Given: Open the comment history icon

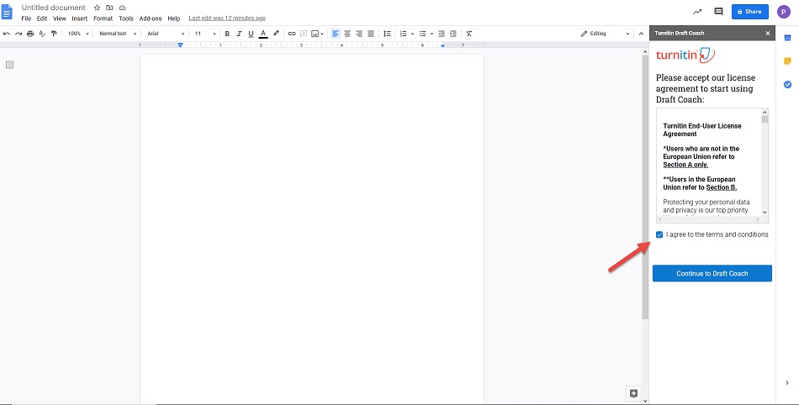Looking at the screenshot, I should 718,12.
